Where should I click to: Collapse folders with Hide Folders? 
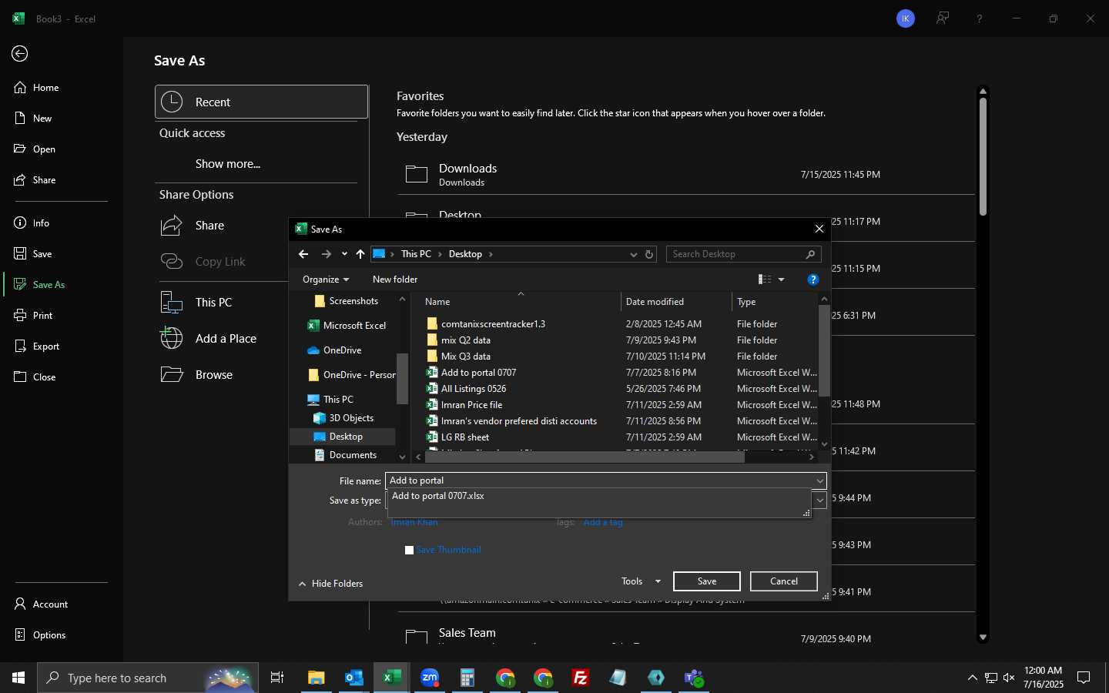(x=330, y=584)
